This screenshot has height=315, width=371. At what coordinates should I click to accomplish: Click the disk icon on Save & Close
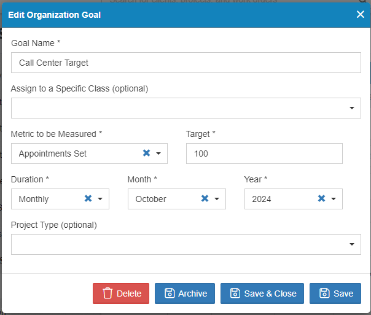click(235, 293)
